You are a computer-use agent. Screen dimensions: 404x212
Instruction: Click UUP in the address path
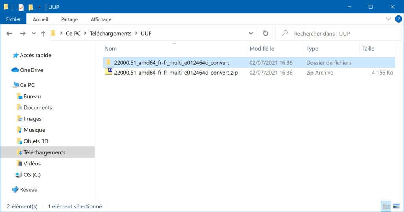click(x=146, y=33)
